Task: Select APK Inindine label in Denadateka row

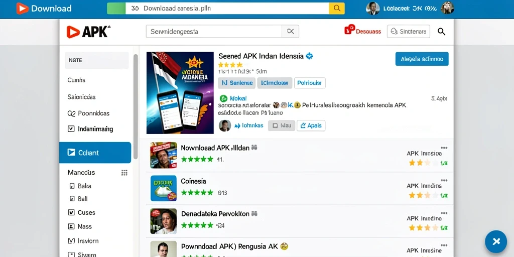Action: tap(424, 218)
